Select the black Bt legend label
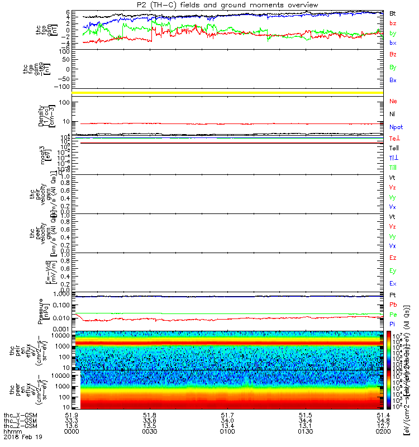This screenshot has height=447, width=419. (x=393, y=13)
